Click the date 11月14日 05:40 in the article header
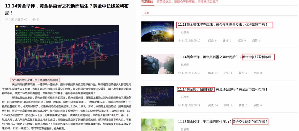The width and height of the screenshot is (299, 131). [x=18, y=19]
